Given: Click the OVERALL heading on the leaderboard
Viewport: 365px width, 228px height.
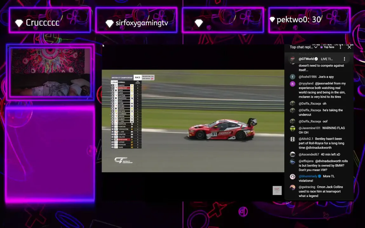Looking at the screenshot, I should [122, 82].
